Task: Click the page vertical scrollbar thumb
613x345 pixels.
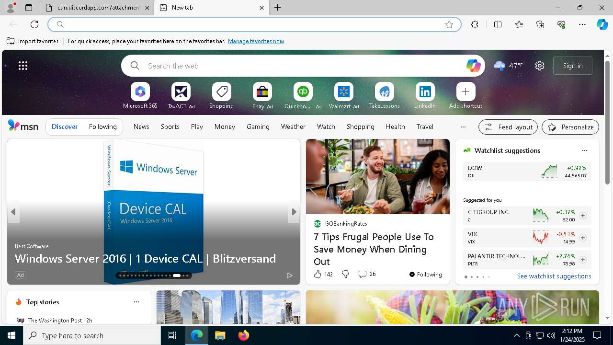Action: coord(607,123)
